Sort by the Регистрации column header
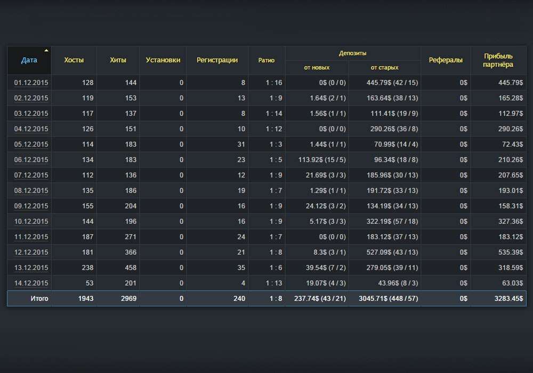533x373 pixels. click(217, 60)
